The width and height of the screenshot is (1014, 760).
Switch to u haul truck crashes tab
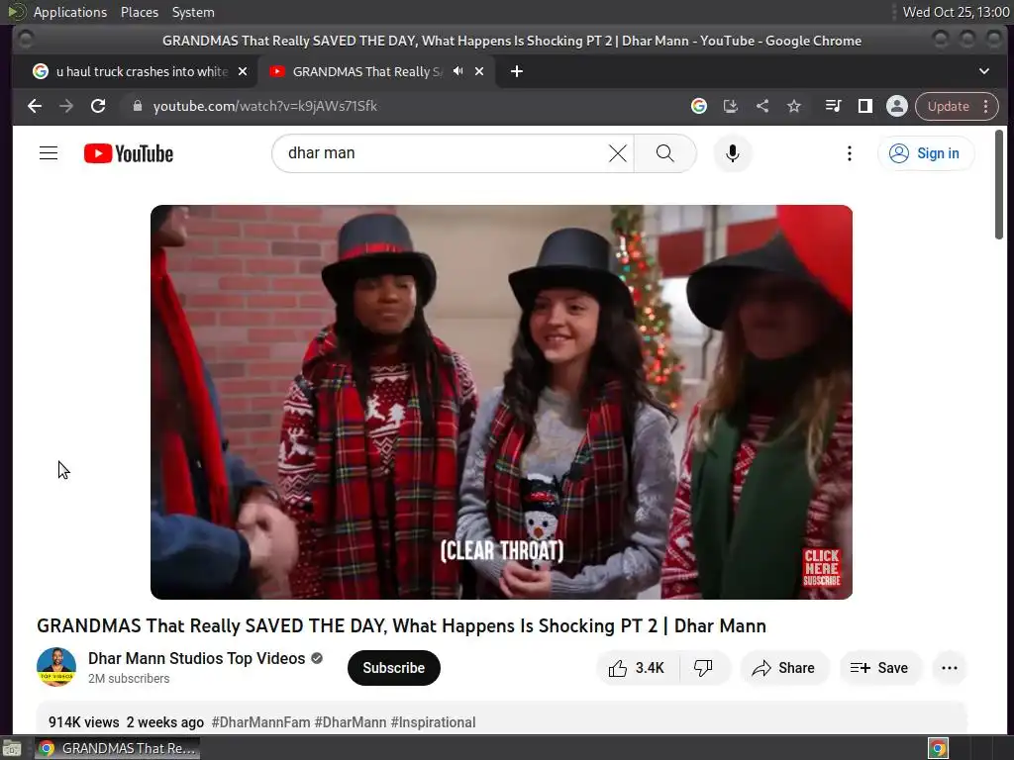(x=142, y=71)
